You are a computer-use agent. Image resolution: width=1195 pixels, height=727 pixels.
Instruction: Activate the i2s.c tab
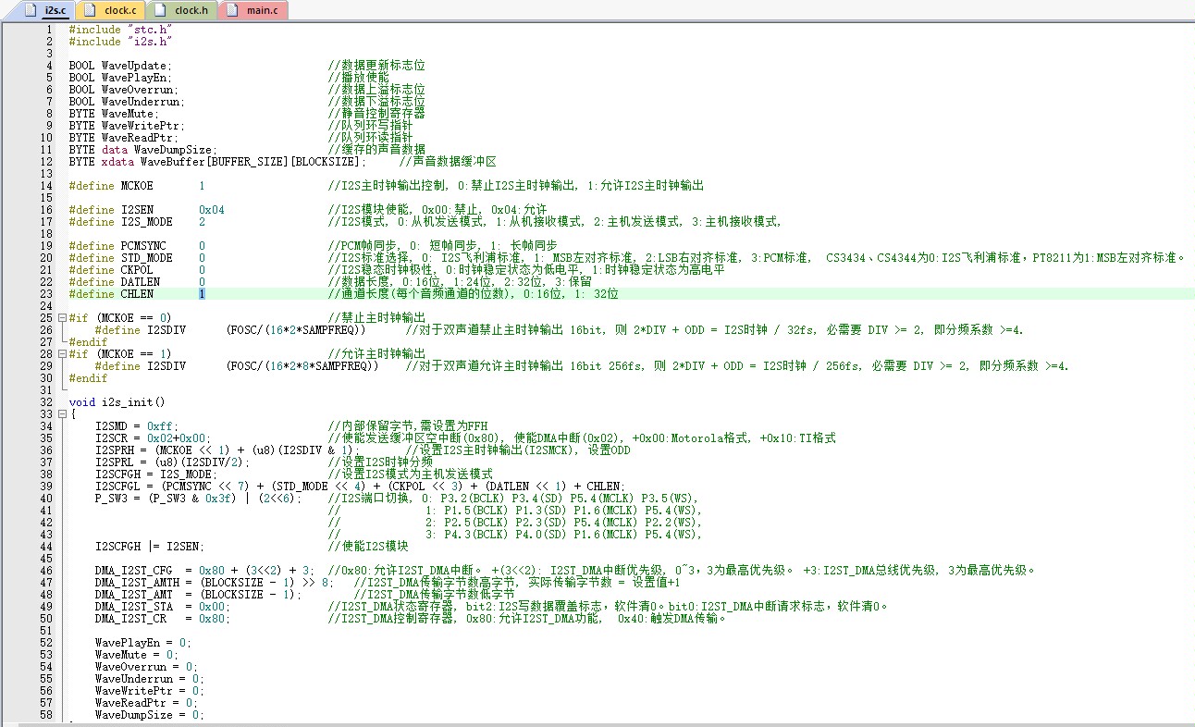tap(47, 11)
